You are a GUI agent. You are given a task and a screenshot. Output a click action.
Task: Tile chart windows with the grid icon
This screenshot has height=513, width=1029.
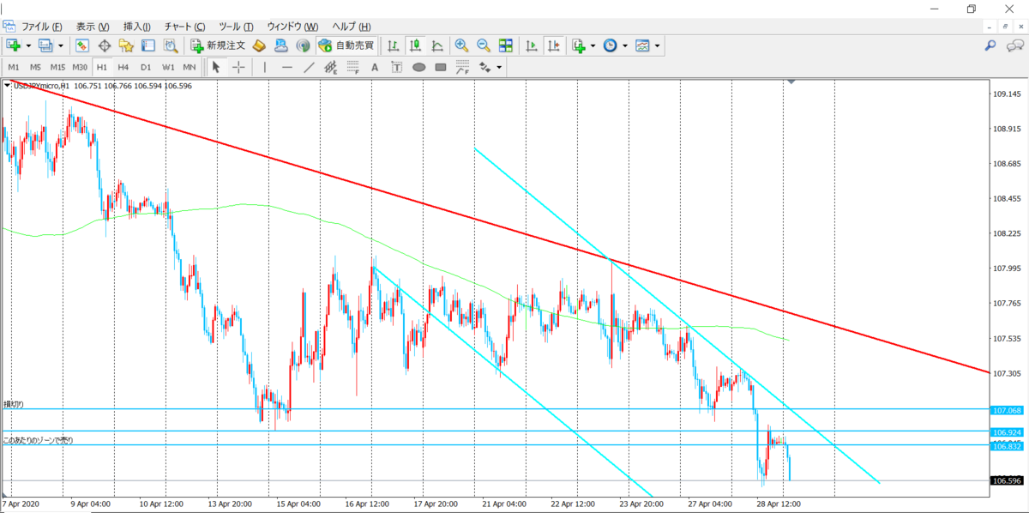pyautogui.click(x=506, y=45)
